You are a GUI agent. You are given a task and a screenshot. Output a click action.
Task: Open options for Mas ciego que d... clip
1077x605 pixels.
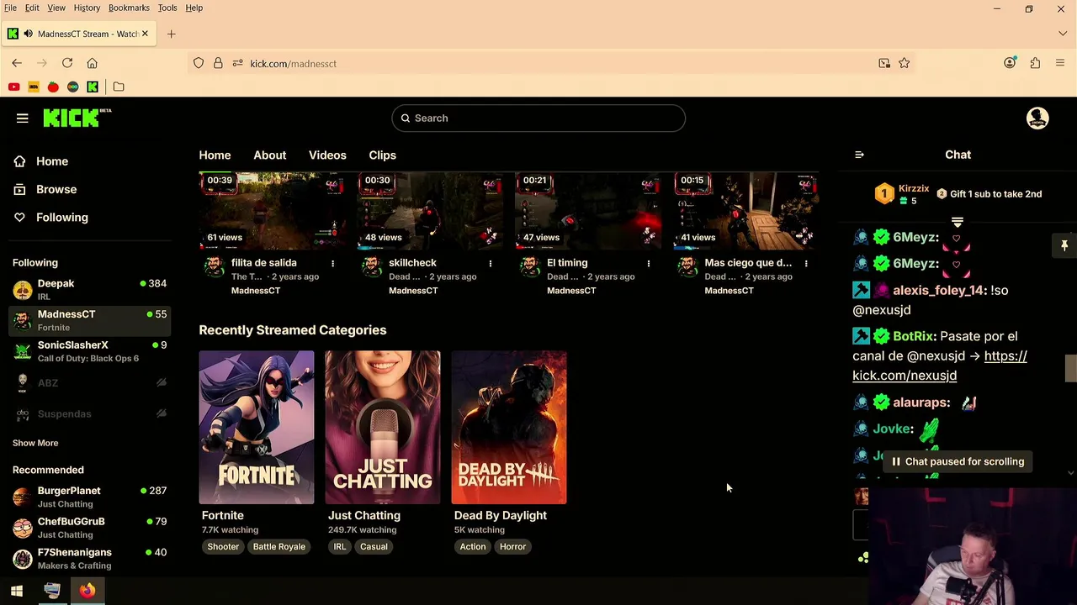click(806, 263)
